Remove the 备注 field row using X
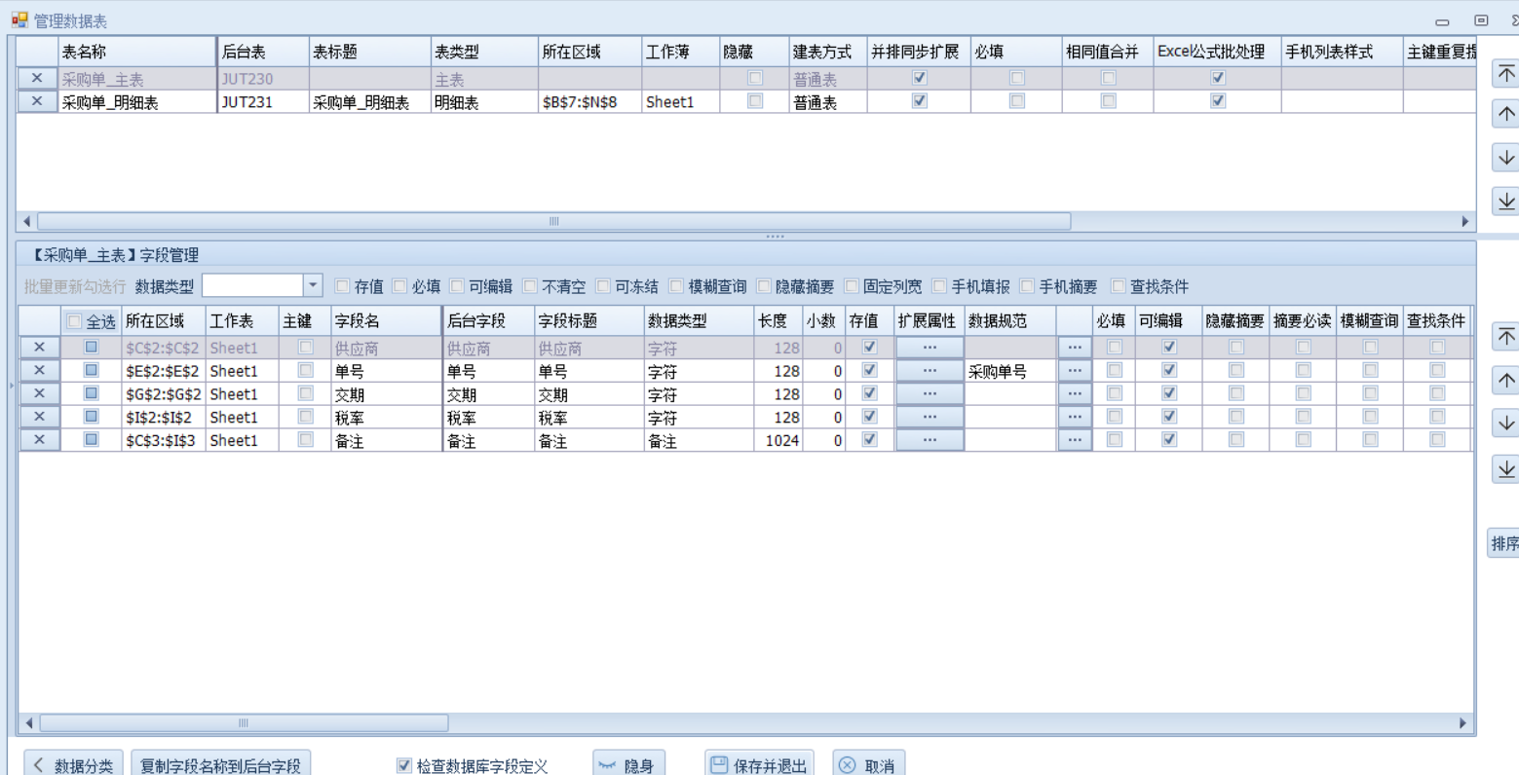This screenshot has height=775, width=1519. coord(39,440)
